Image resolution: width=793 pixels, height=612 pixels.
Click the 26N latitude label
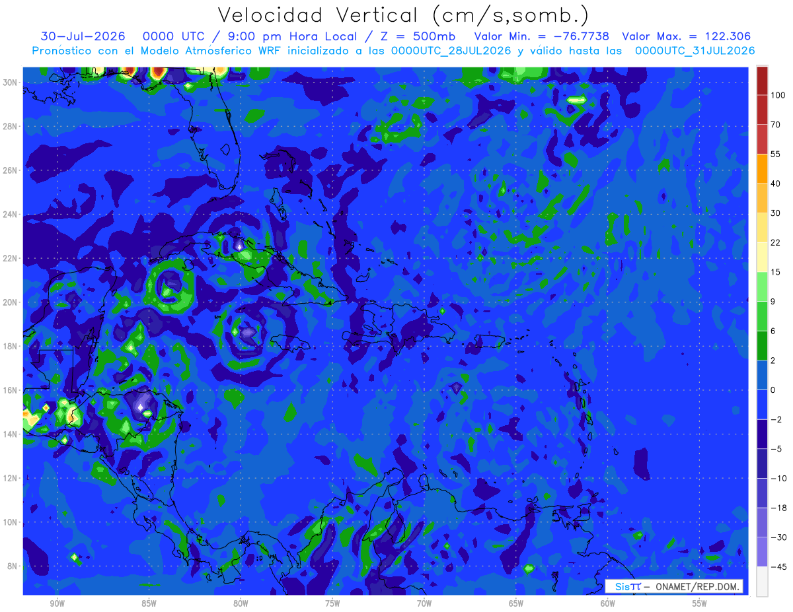[11, 170]
